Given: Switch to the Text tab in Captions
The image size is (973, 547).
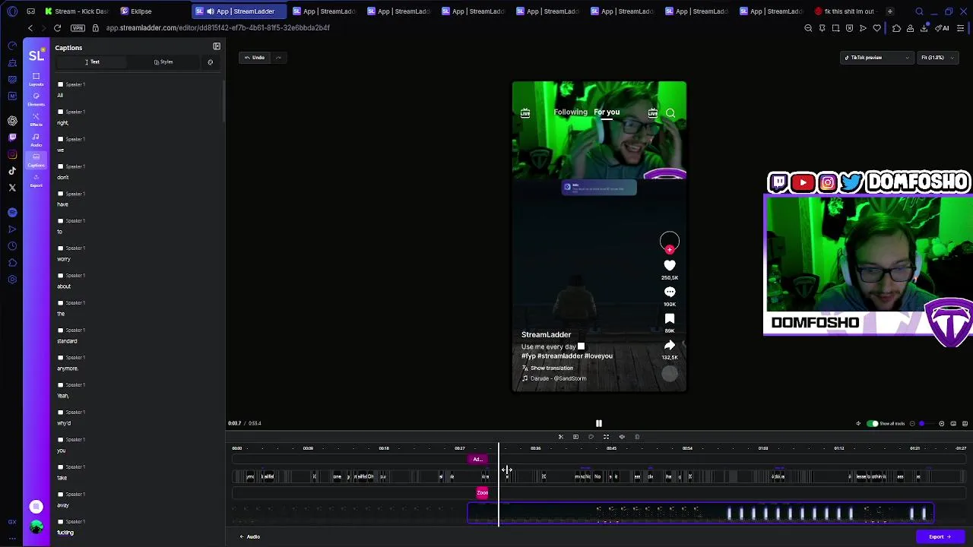Looking at the screenshot, I should click(92, 62).
